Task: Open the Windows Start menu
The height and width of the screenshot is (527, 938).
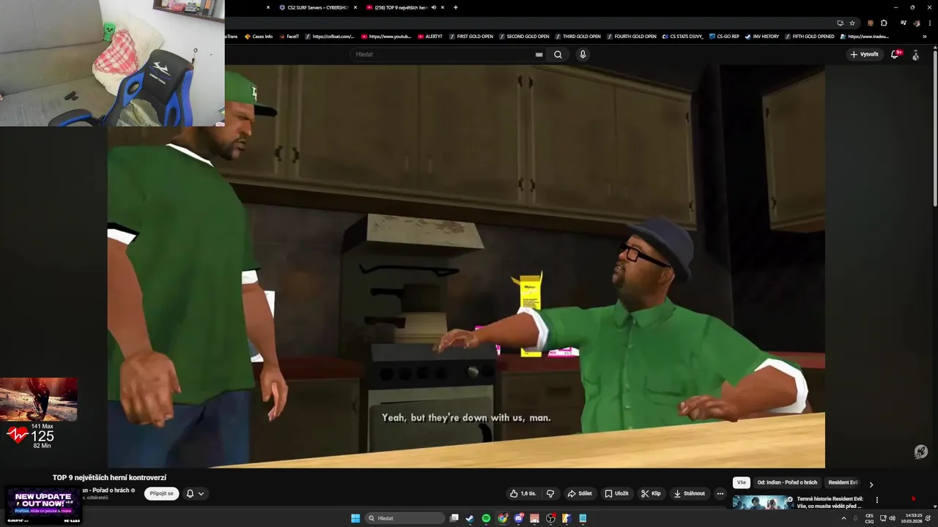Action: click(x=355, y=518)
